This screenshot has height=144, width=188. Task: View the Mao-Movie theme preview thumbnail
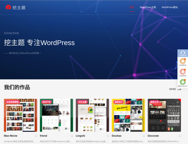21,115
